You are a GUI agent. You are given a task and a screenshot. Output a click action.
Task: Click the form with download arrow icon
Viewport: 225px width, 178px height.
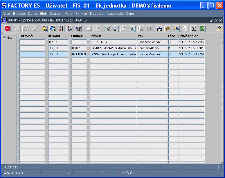click(159, 29)
